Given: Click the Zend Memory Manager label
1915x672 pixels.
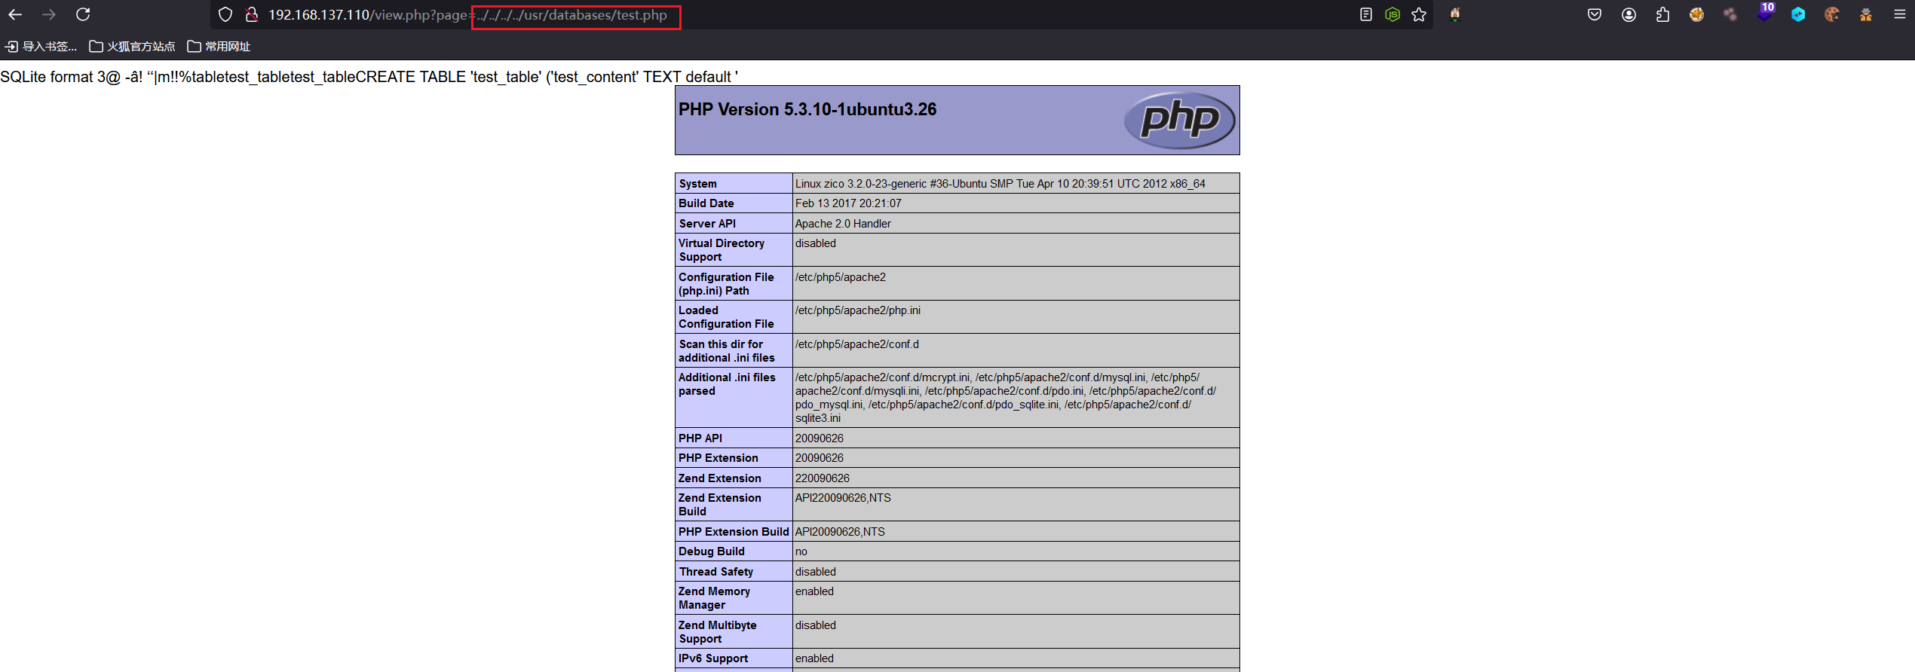Looking at the screenshot, I should (734, 598).
